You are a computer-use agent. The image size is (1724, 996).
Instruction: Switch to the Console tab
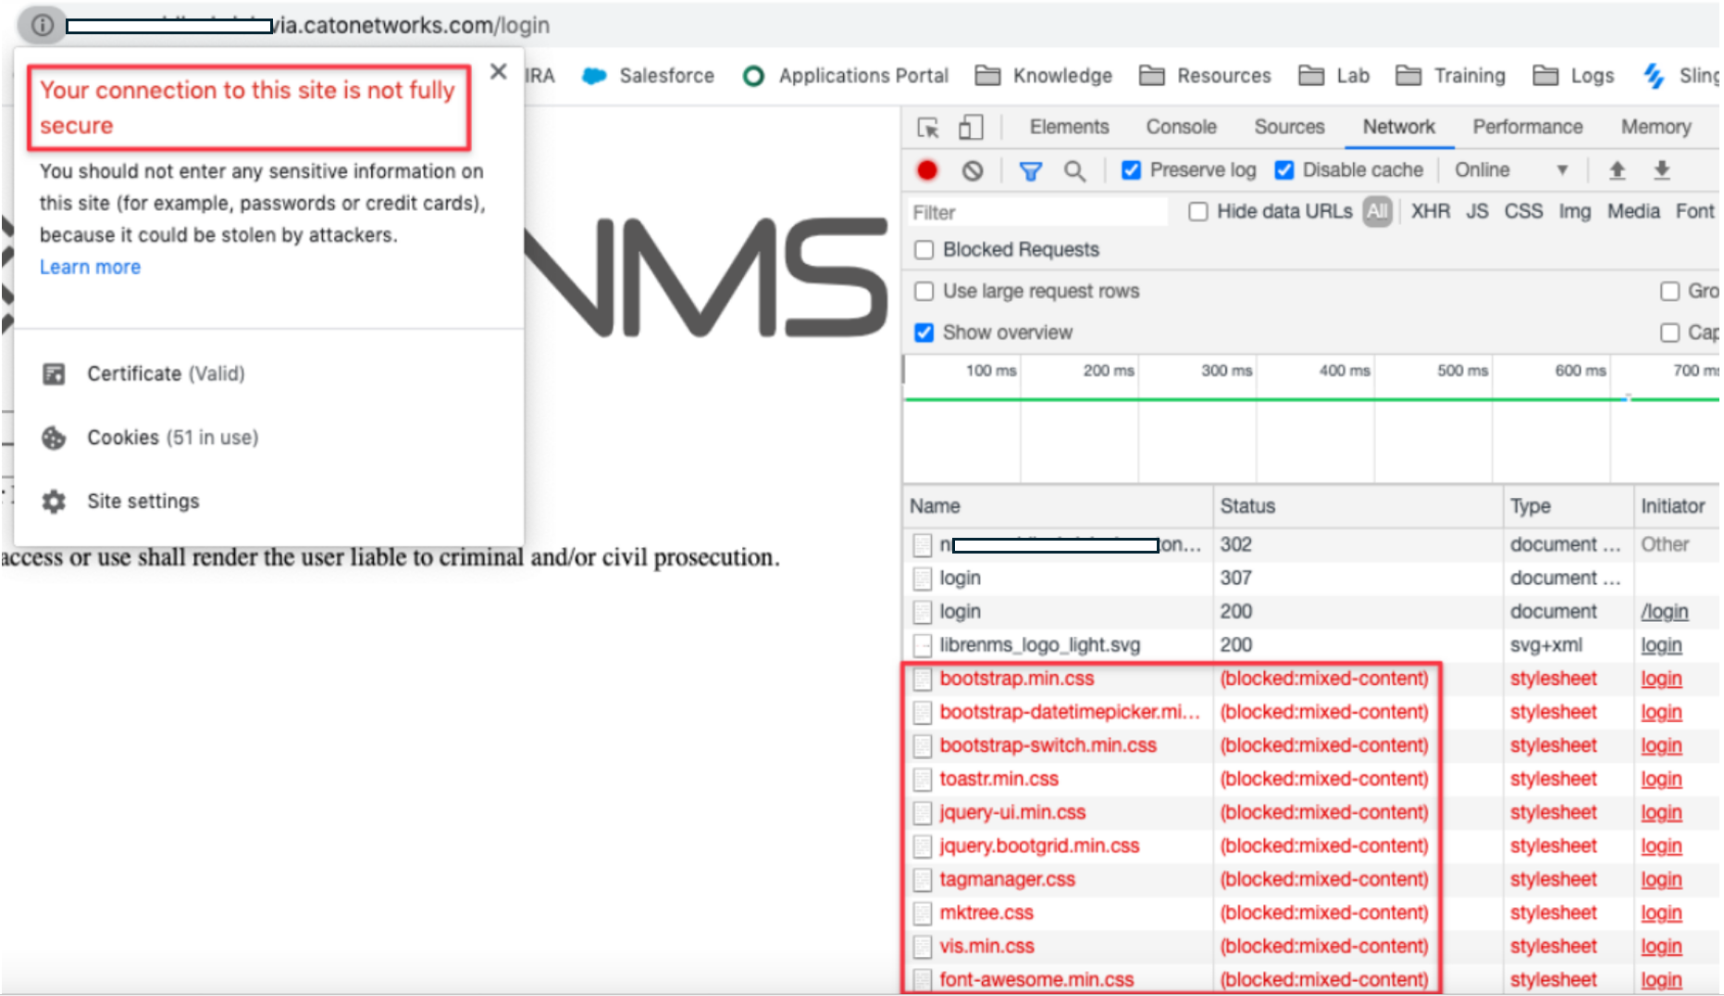tap(1181, 126)
